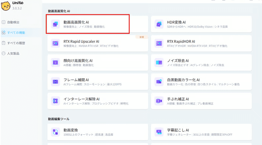This screenshot has width=262, height=145.
Task: Click the 新規 badge on RTX Rapid Upscaler
Action: click(x=142, y=37)
